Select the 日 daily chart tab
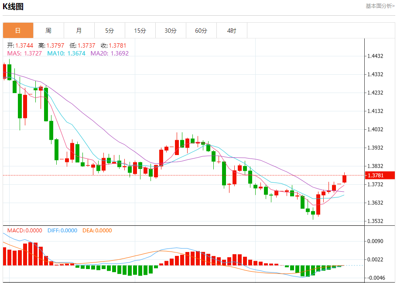Viewport: 397px width, 283px height. pos(18,31)
